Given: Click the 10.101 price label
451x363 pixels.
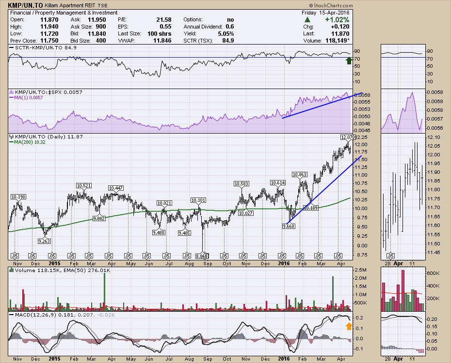Looking at the screenshot, I should click(x=198, y=200).
